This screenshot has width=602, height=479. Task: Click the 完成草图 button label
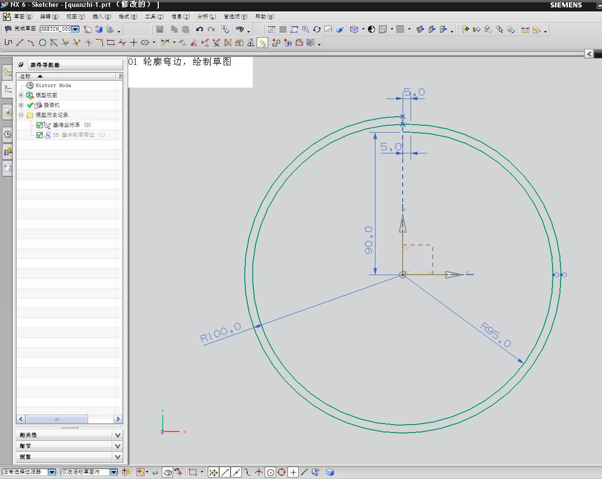(25, 29)
